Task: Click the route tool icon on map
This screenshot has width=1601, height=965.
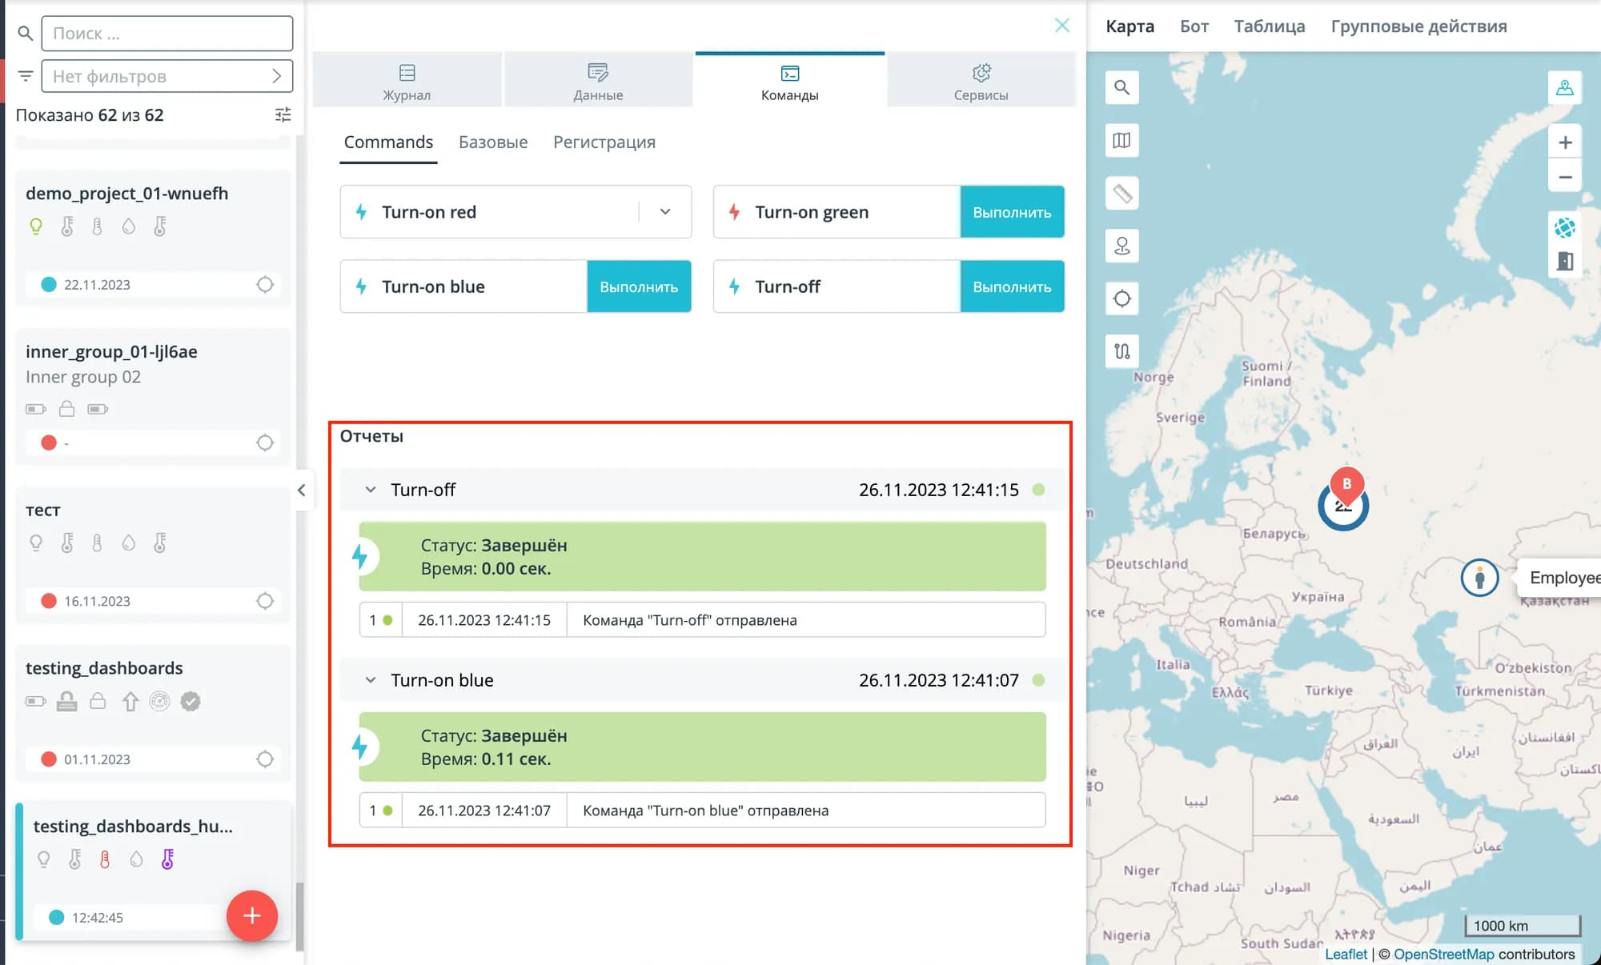Action: pyautogui.click(x=1122, y=351)
